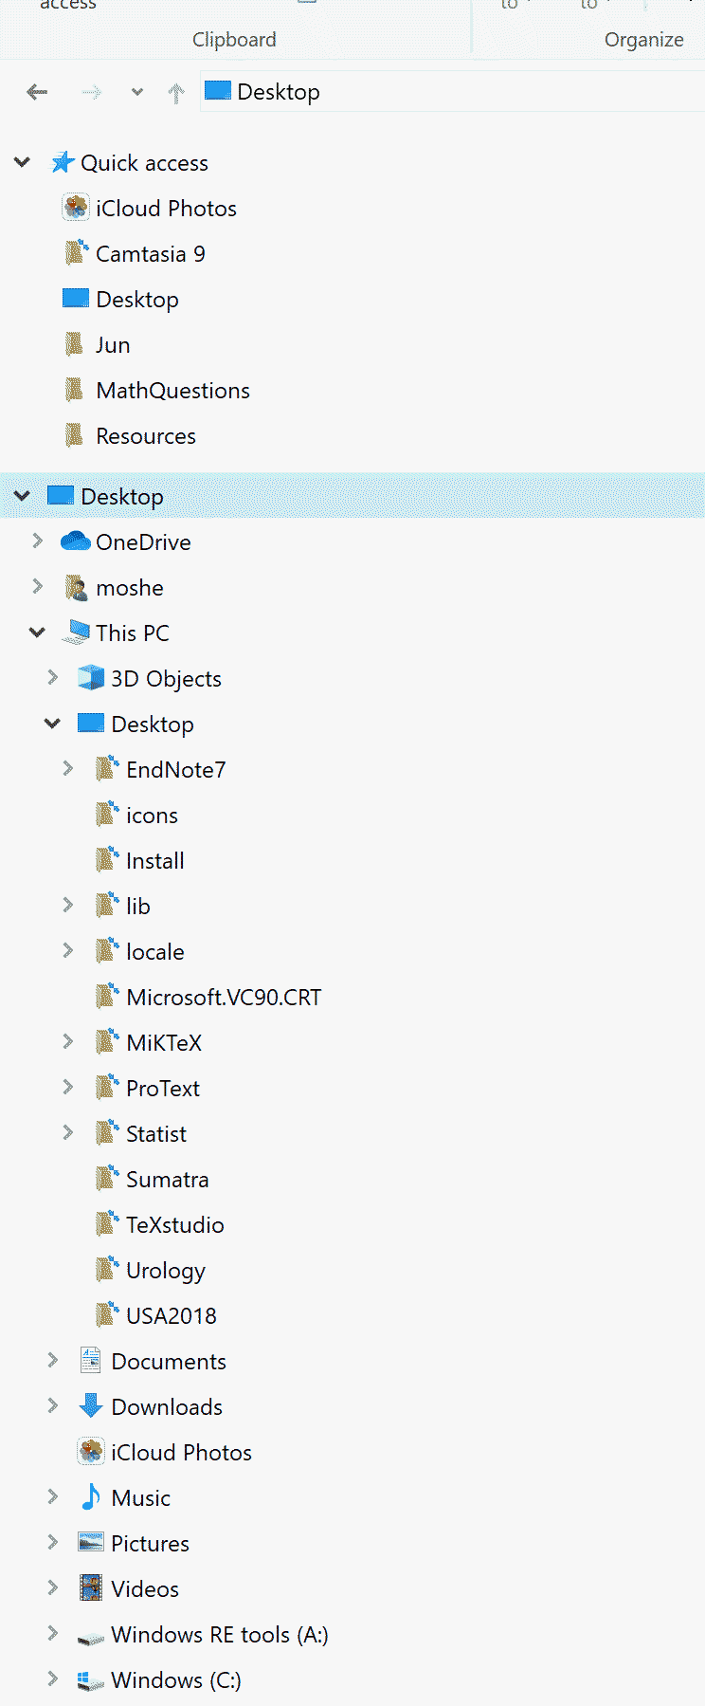Click the Up one level arrow
This screenshot has width=705, height=1706.
click(x=175, y=92)
